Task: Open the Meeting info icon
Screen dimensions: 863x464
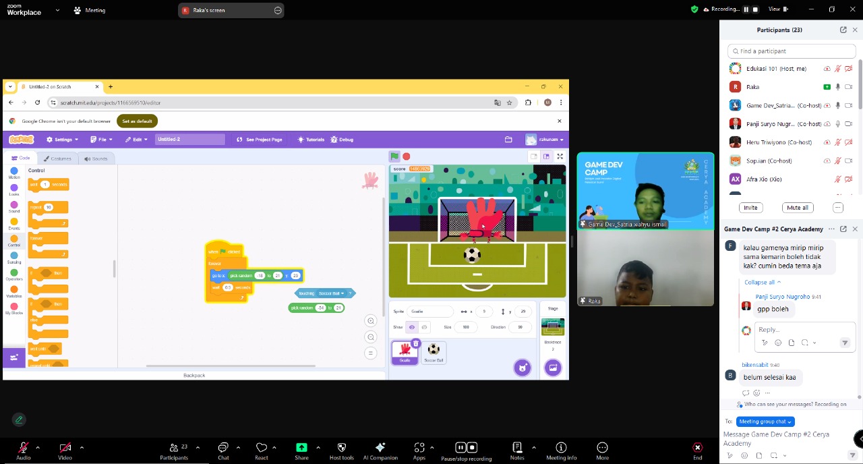Action: tap(561, 448)
